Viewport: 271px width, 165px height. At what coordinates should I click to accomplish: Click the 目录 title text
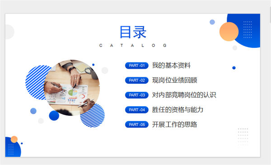133,32
